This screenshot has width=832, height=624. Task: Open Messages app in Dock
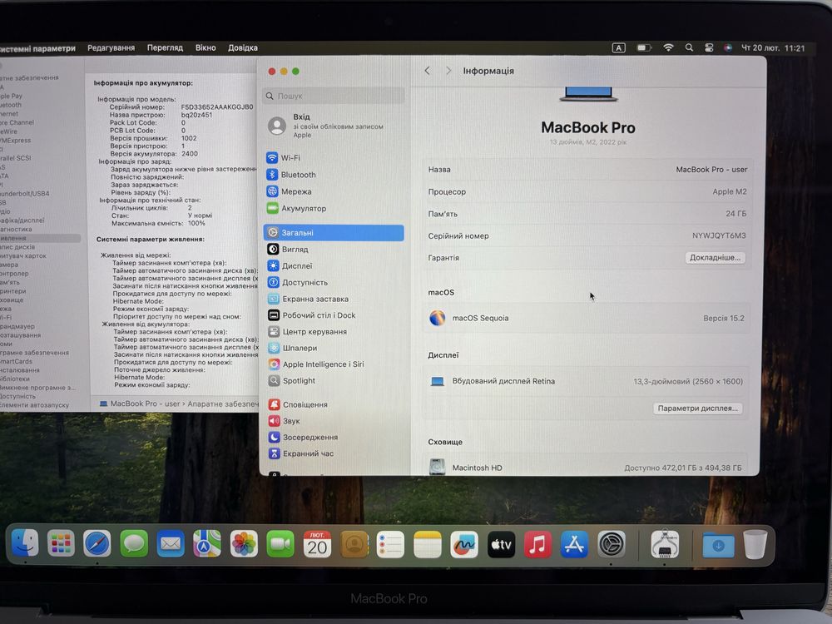coord(134,543)
